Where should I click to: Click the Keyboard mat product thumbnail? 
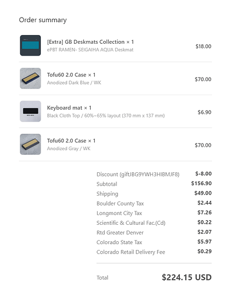[30, 111]
